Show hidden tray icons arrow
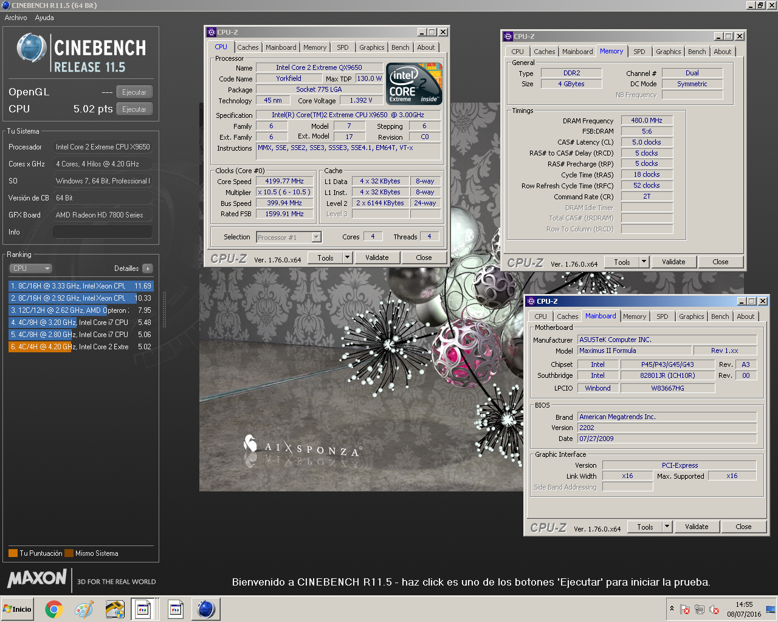 [672, 609]
